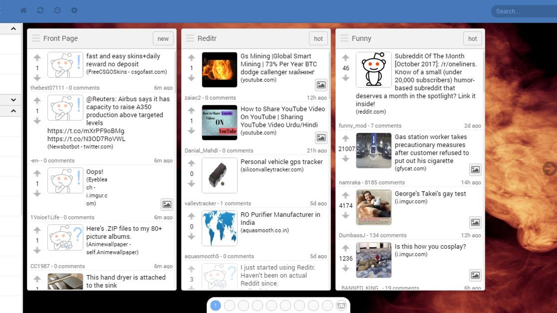The width and height of the screenshot is (557, 313).
Task: Upvote the Gas station worker post
Action: pos(346,139)
